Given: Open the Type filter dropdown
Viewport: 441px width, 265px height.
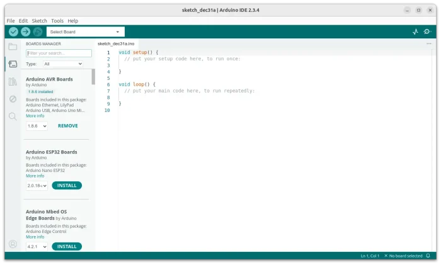Looking at the screenshot, I should (63, 64).
